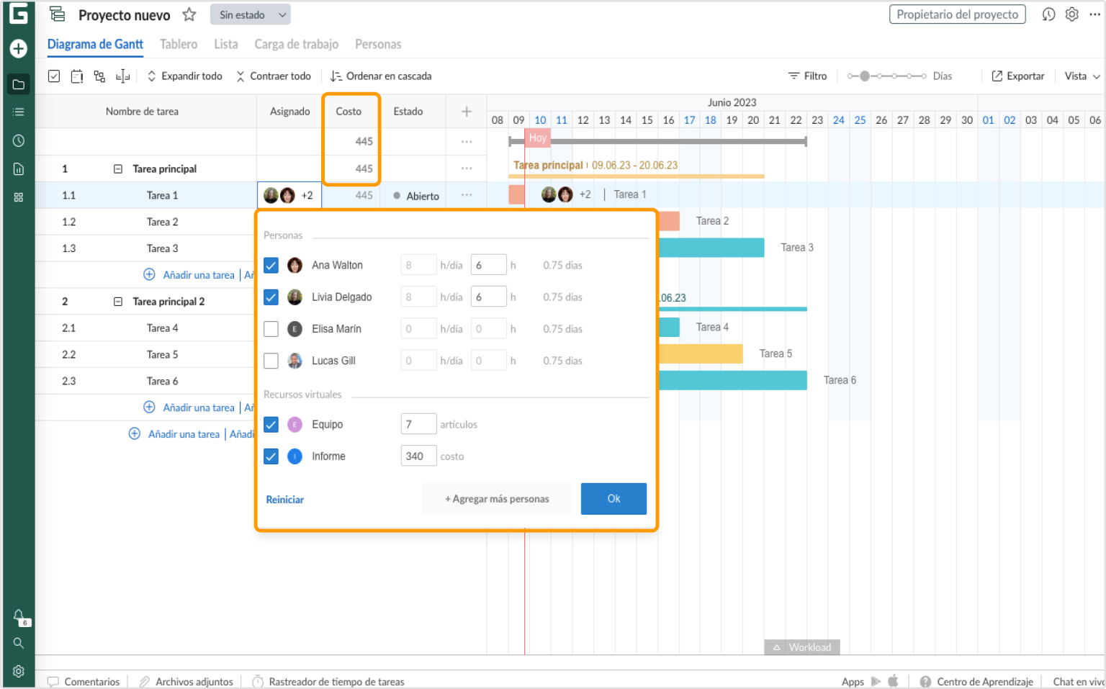Open Carga de trabajo tab

click(x=296, y=44)
